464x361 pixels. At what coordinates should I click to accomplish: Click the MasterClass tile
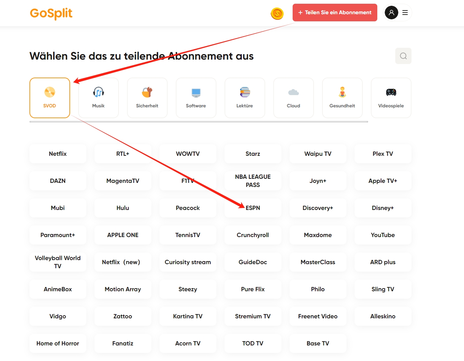coord(318,262)
